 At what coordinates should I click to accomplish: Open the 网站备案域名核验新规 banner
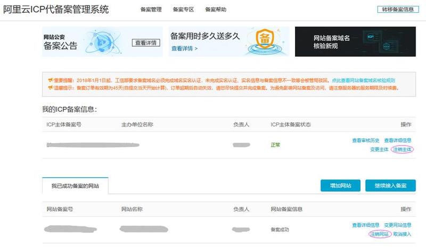[355, 41]
